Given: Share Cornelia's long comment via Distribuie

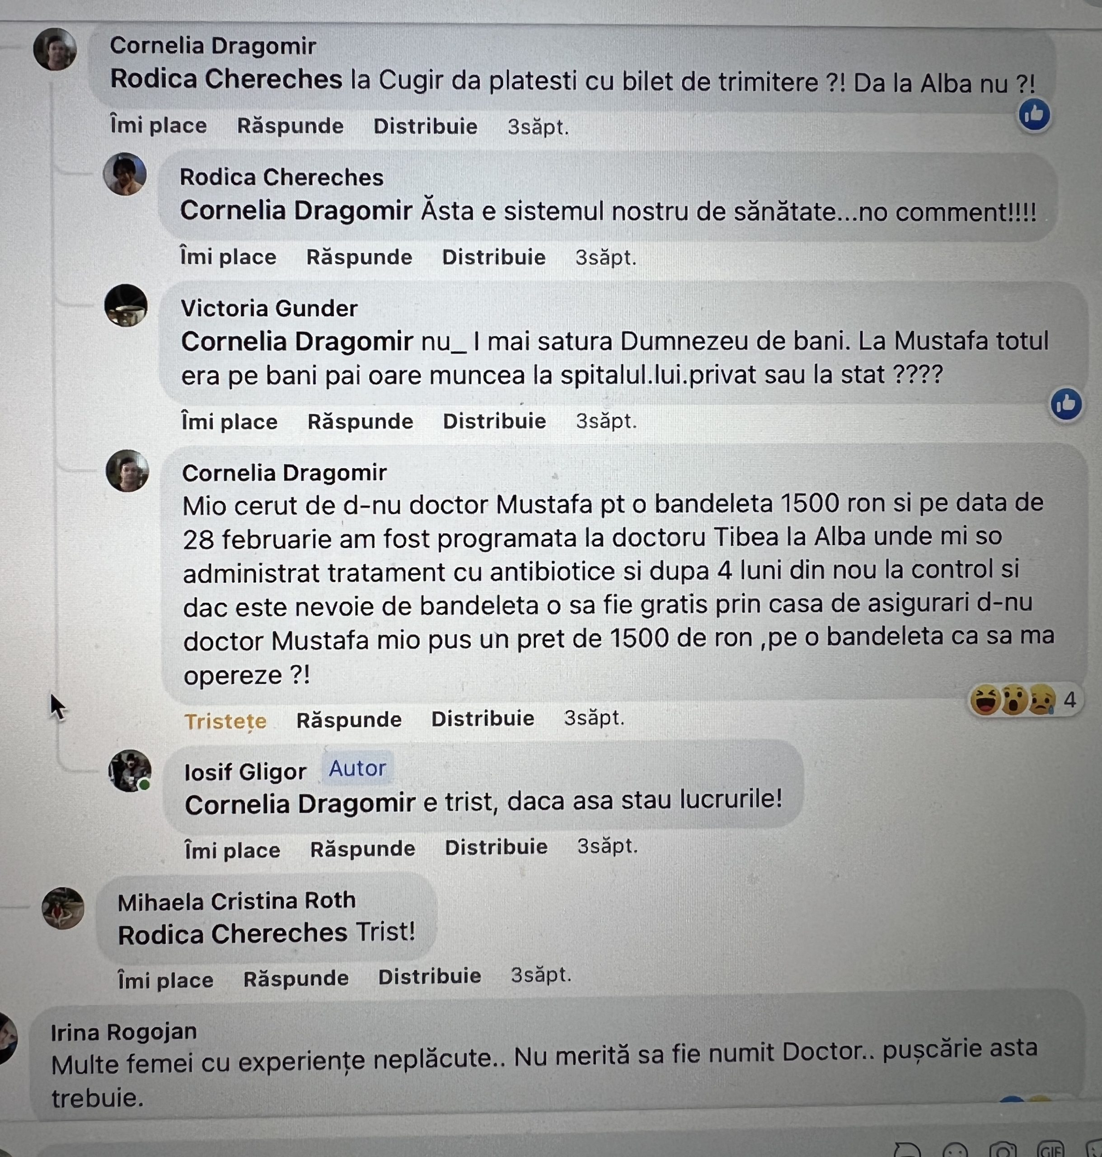Looking at the screenshot, I should tap(482, 719).
